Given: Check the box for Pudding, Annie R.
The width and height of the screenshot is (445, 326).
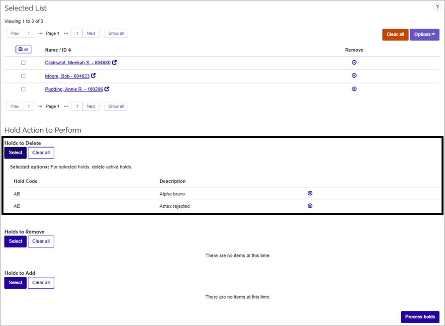Looking at the screenshot, I should 23,89.
